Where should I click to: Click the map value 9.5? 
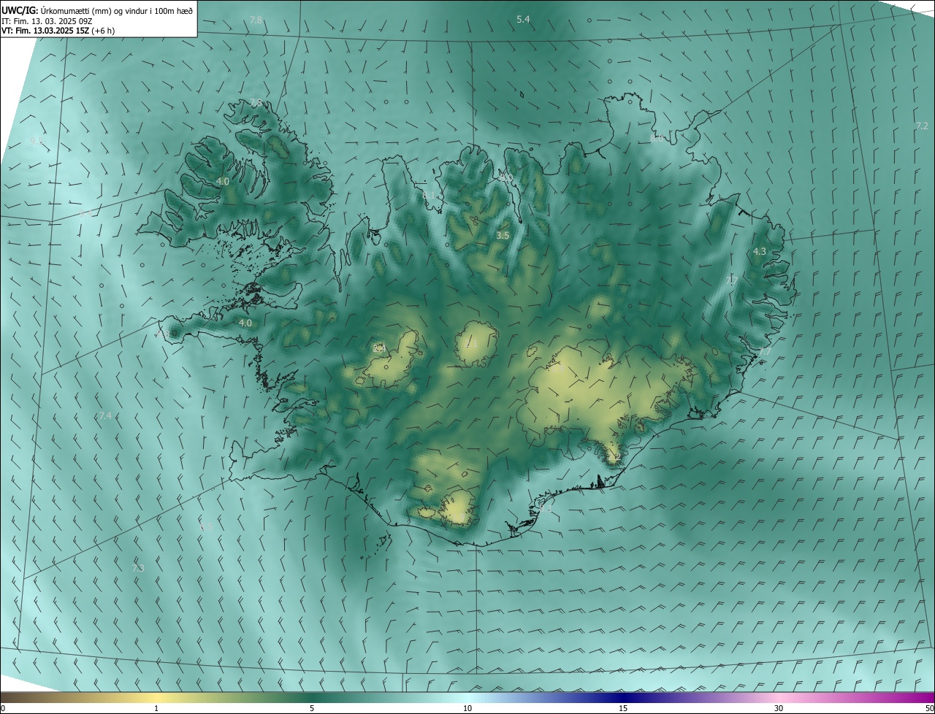(36, 141)
